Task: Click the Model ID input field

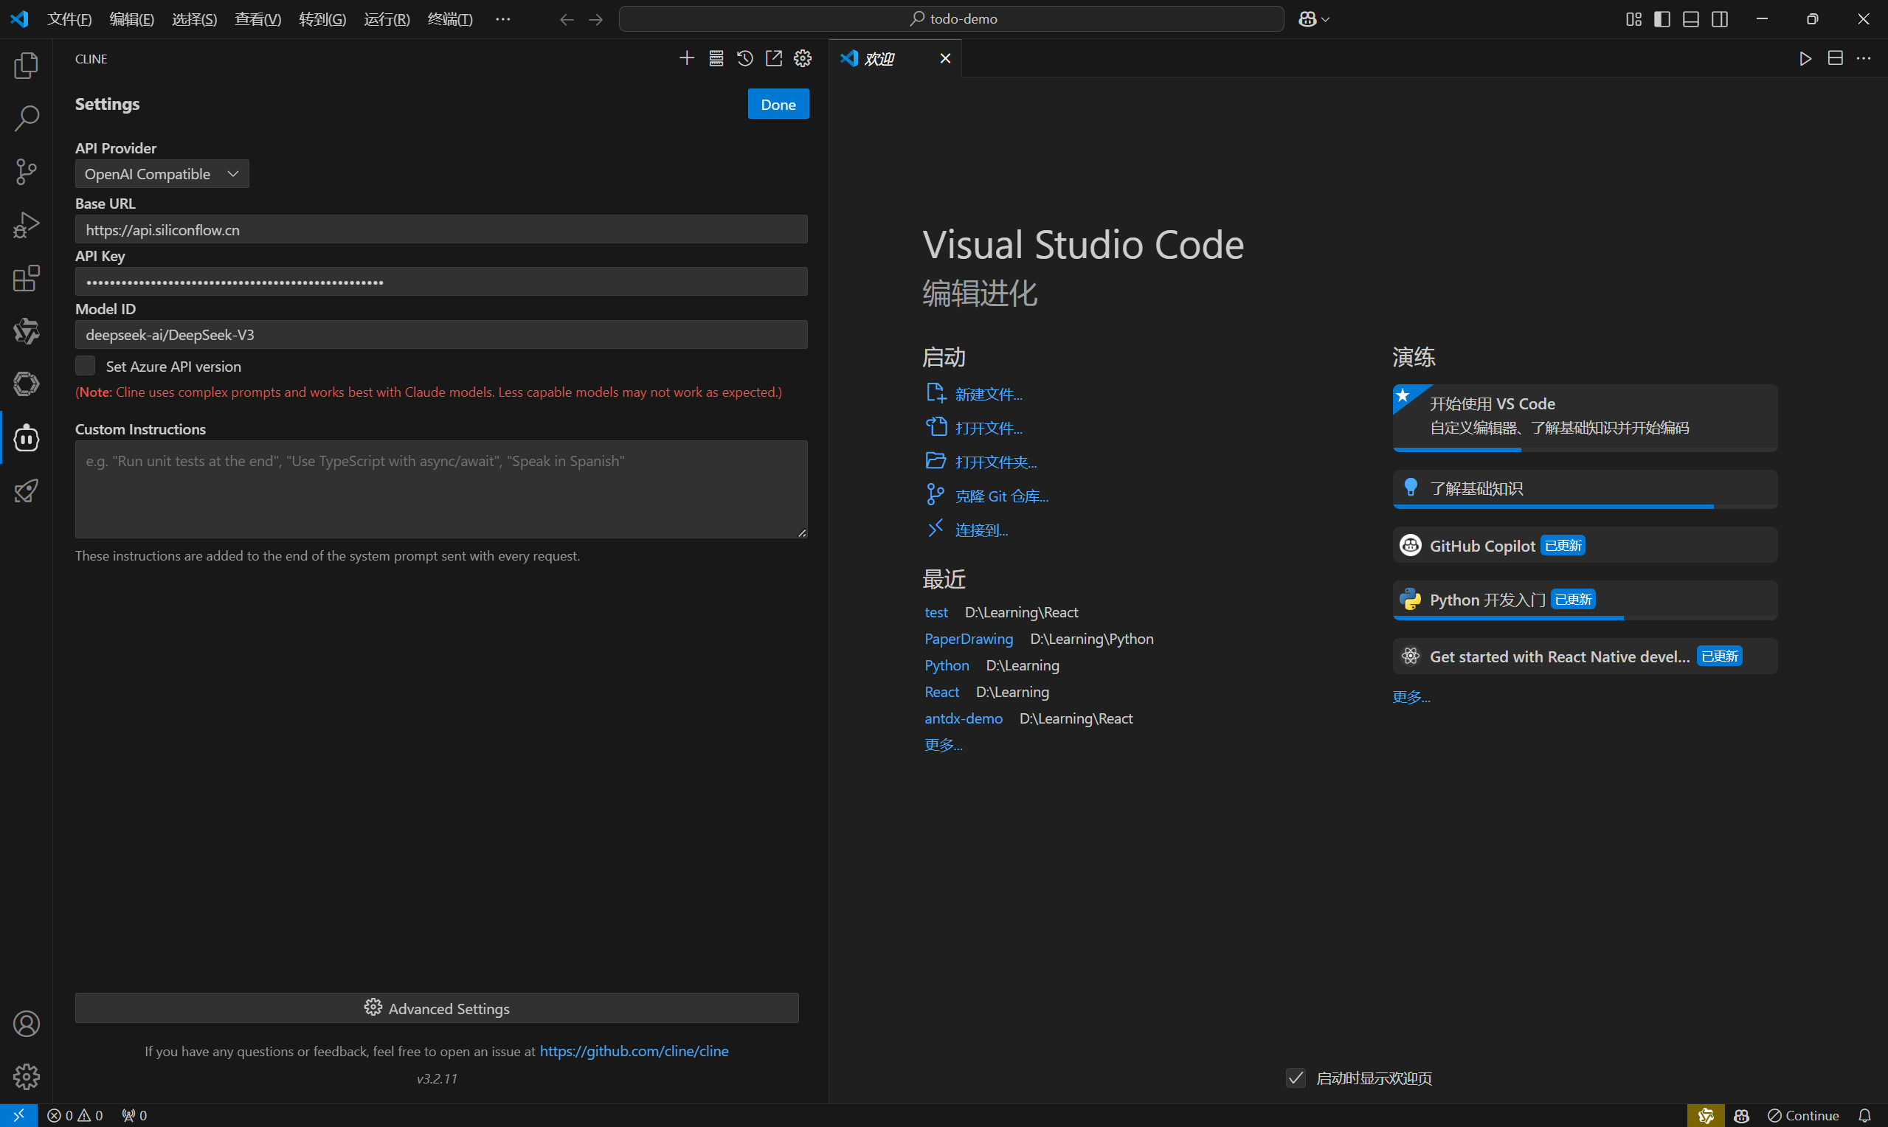Action: point(440,335)
